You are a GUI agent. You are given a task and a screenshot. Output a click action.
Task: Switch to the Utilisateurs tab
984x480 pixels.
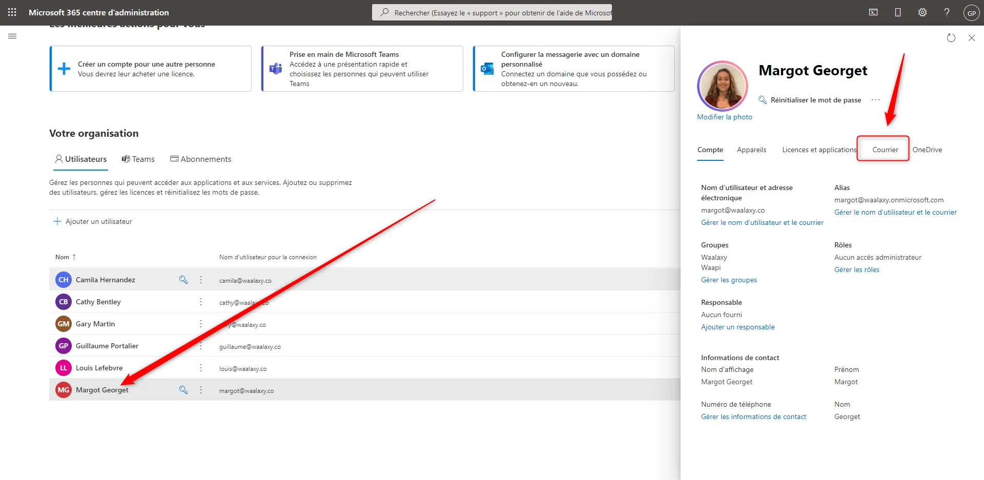(x=81, y=159)
